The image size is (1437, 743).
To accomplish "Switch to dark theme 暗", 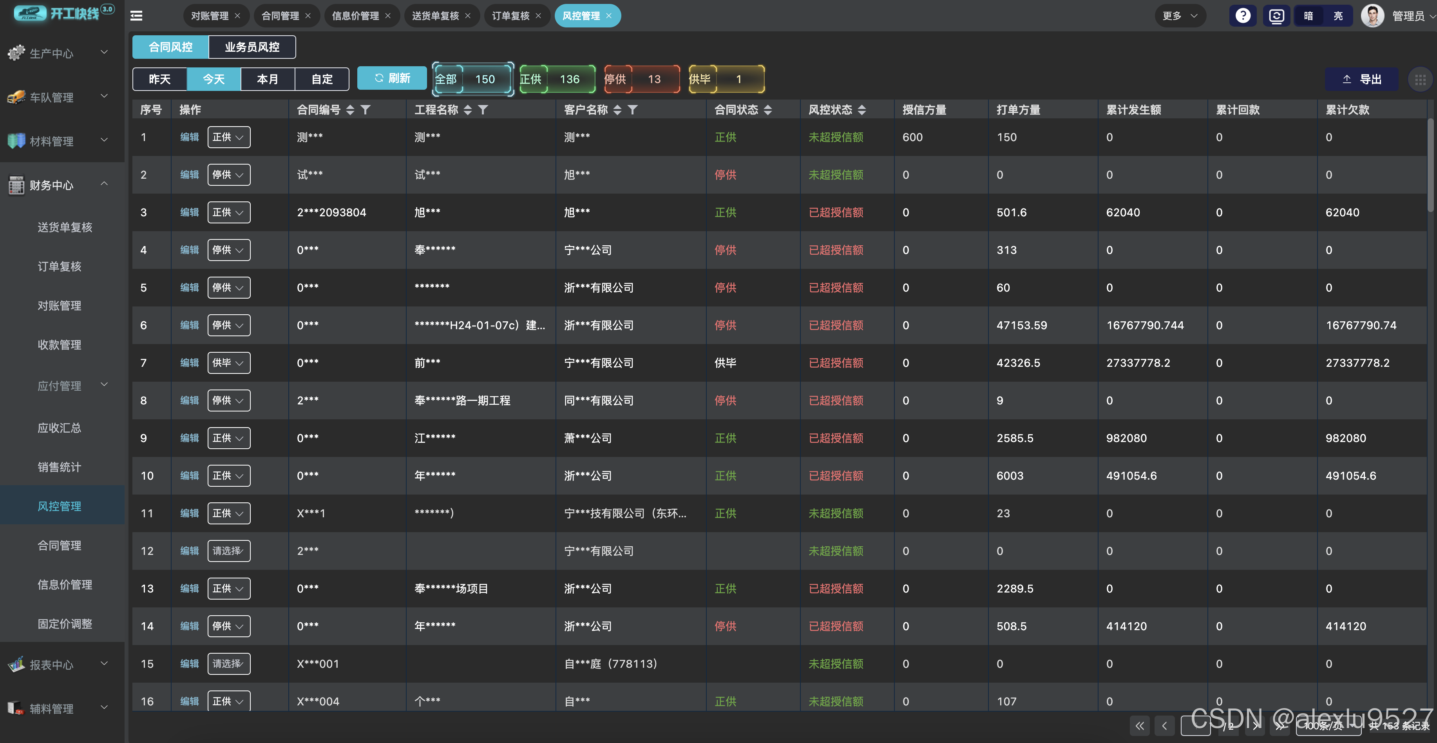I will [x=1308, y=16].
